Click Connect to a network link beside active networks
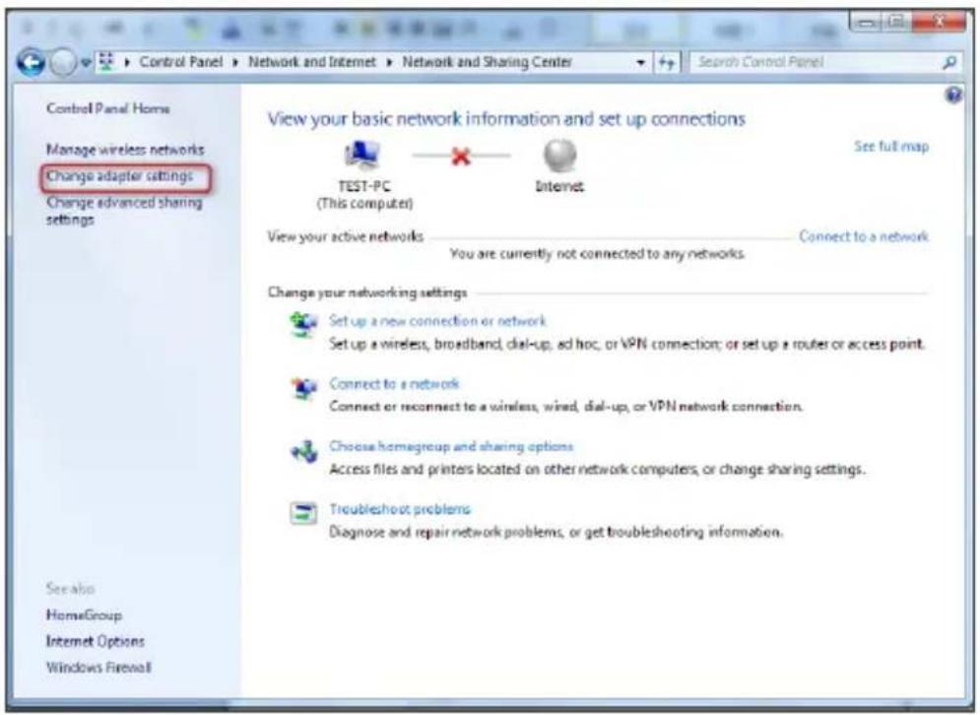 click(864, 236)
